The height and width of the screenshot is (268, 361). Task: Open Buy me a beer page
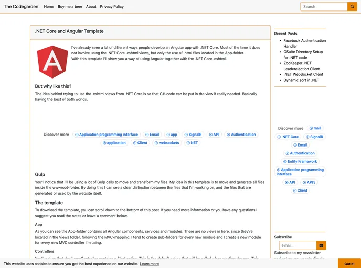(x=70, y=7)
